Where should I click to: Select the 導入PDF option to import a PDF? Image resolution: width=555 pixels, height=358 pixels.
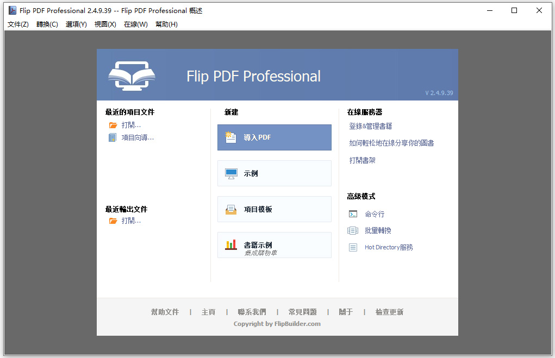coord(274,137)
